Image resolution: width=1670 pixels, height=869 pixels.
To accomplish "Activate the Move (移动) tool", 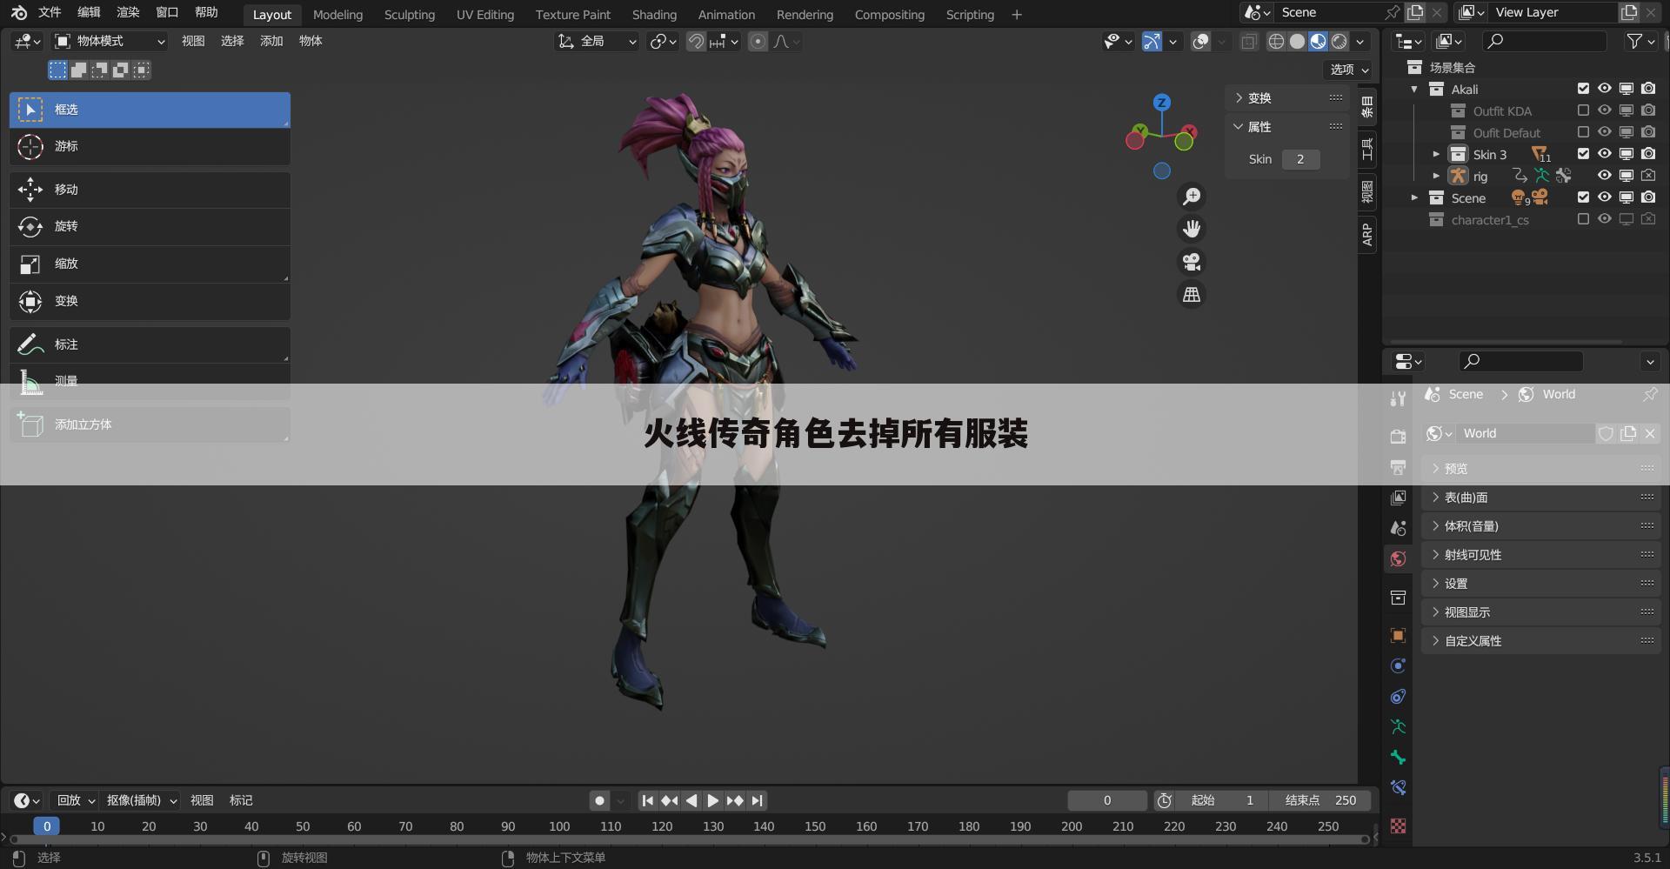I will click(150, 190).
